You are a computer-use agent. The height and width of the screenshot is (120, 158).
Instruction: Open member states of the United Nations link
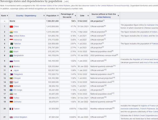55,6
